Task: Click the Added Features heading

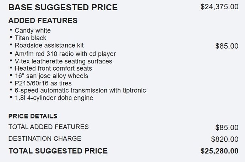Action: tap(43, 21)
